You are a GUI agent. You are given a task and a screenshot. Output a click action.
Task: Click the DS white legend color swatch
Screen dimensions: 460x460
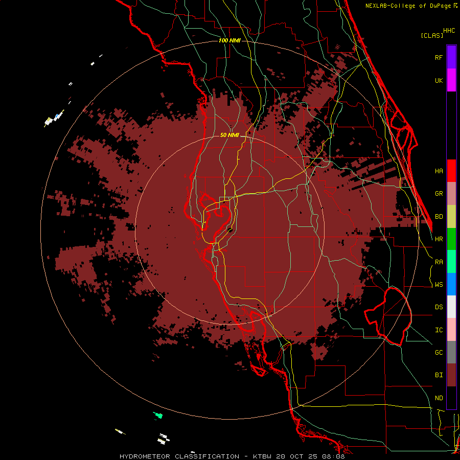point(451,307)
